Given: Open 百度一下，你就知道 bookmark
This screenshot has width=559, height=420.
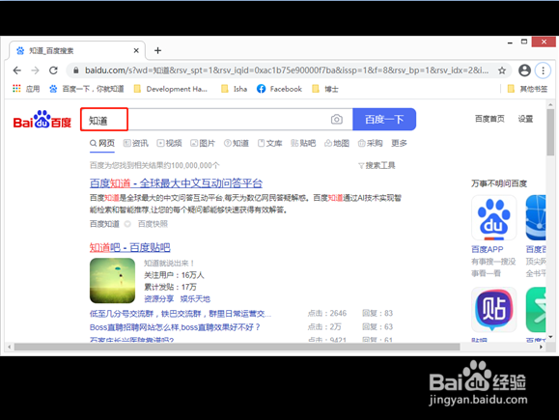Looking at the screenshot, I should (87, 89).
